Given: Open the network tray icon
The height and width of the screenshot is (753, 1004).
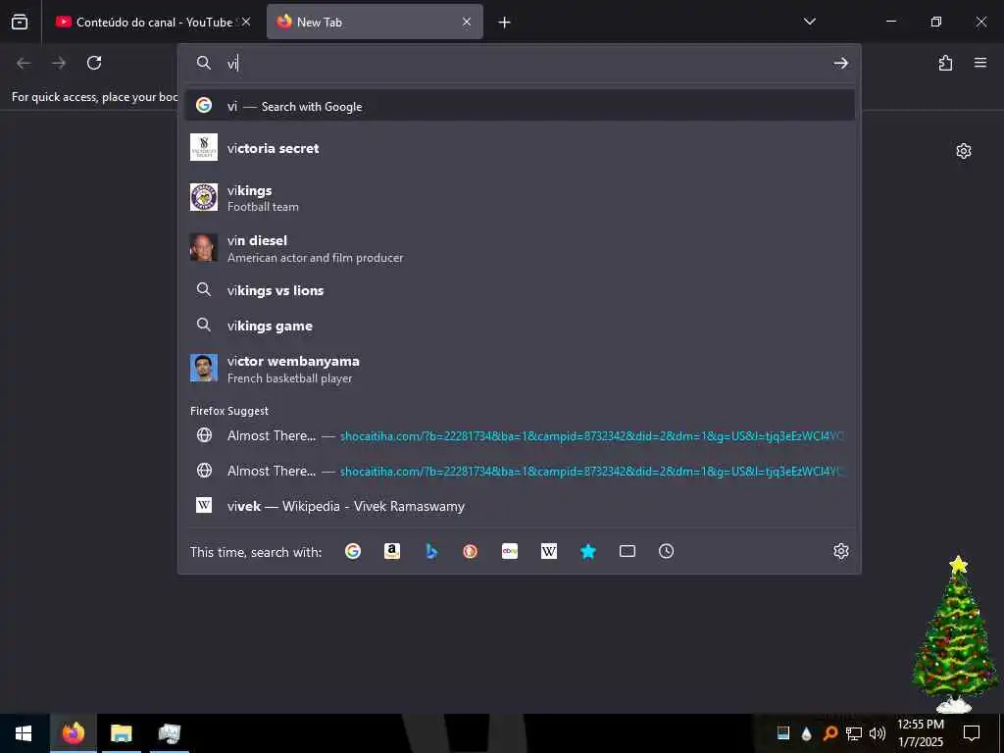Looking at the screenshot, I should click(854, 733).
